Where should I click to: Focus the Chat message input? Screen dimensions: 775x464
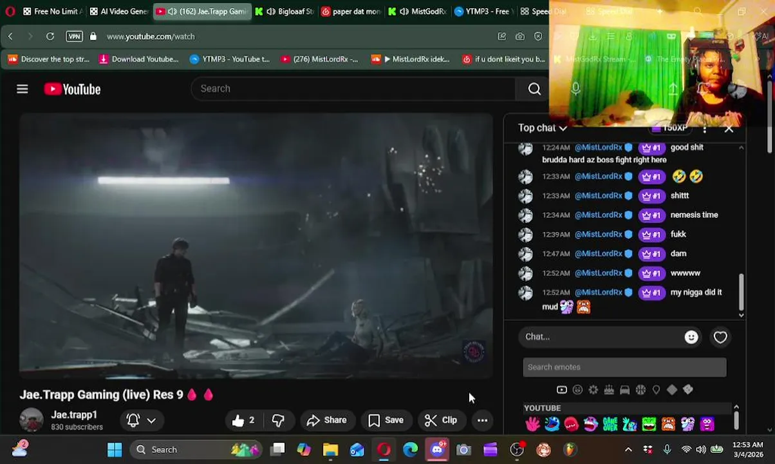(x=602, y=336)
